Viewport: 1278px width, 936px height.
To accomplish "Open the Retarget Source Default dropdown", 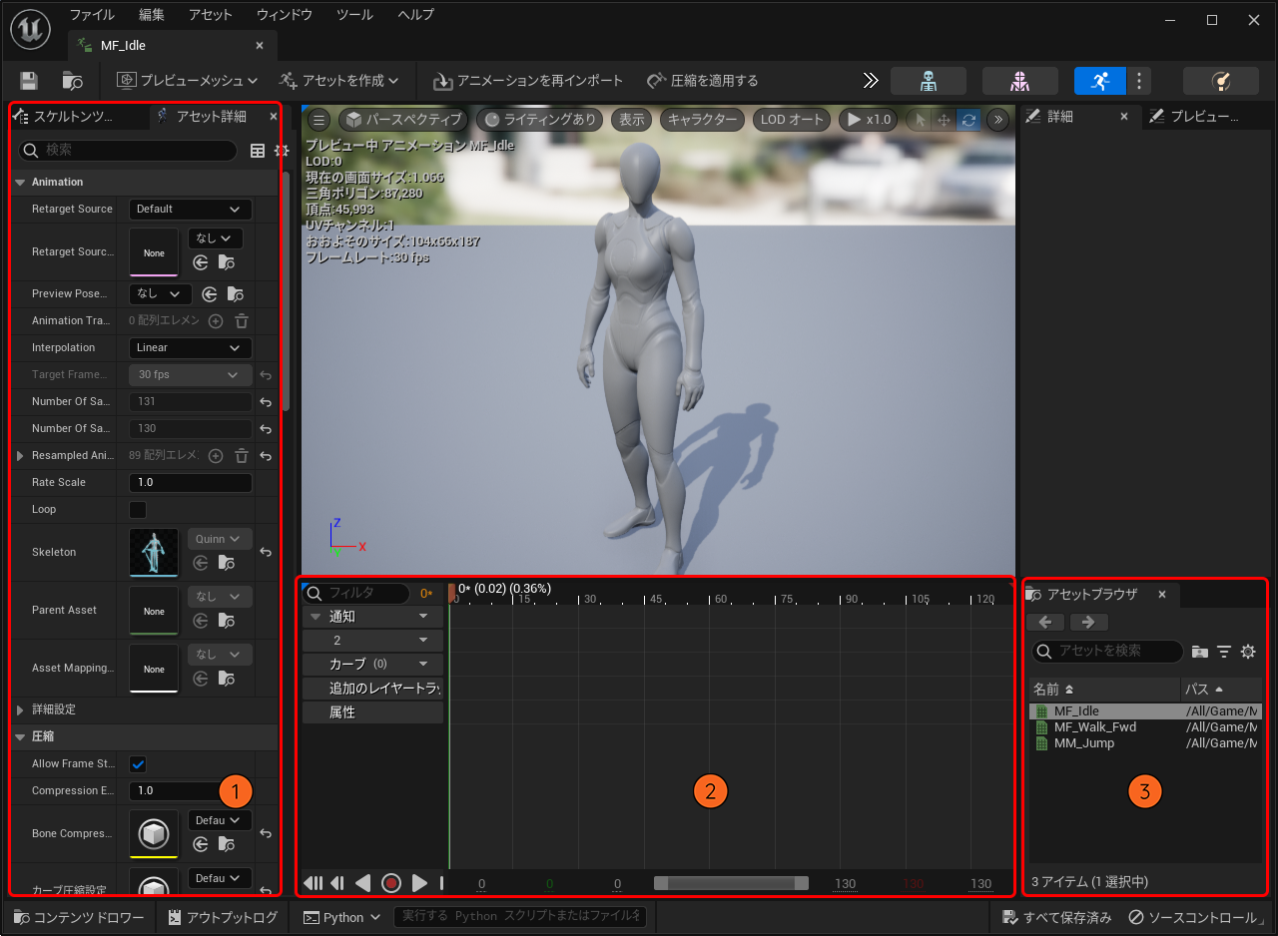I will click(x=190, y=210).
